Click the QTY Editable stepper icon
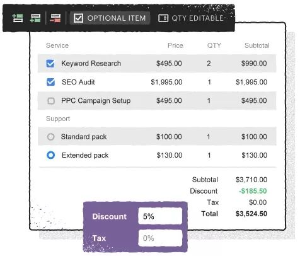Image resolution: width=300 pixels, height=256 pixels. 163,18
